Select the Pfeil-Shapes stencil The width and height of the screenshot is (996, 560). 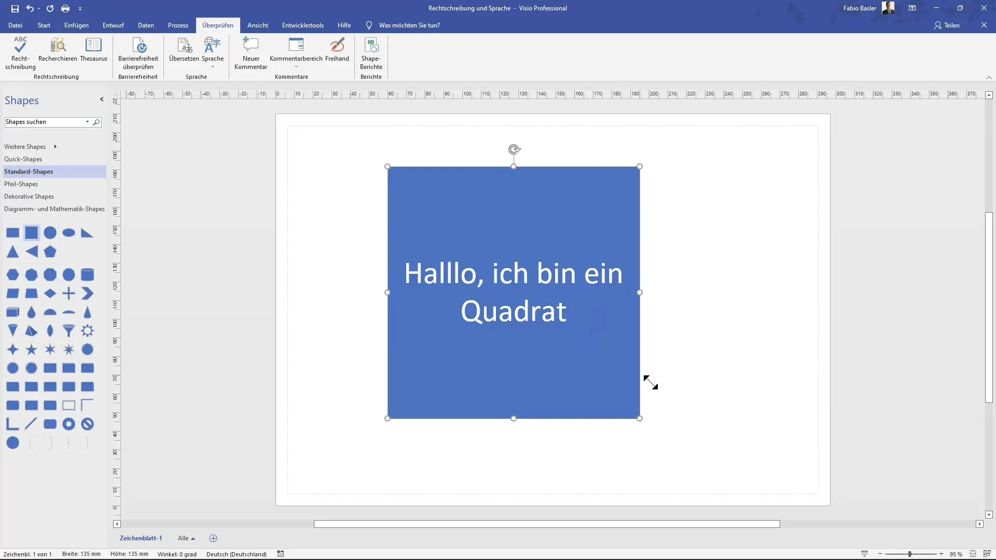[x=53, y=184]
